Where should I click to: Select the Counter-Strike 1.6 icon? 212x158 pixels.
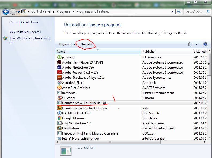(x=59, y=103)
